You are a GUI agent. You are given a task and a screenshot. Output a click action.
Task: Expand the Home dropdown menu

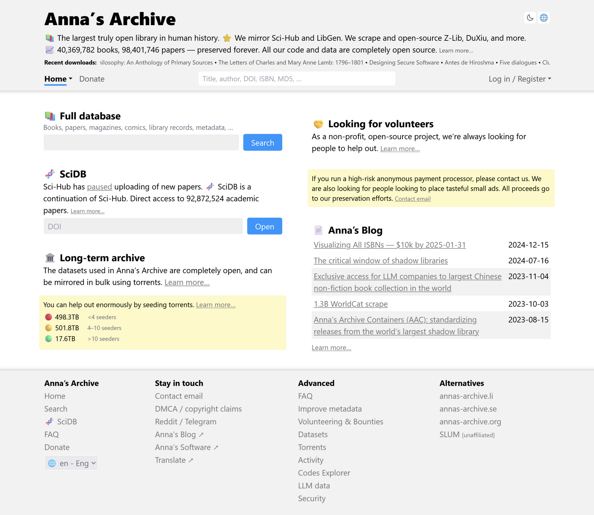click(58, 79)
